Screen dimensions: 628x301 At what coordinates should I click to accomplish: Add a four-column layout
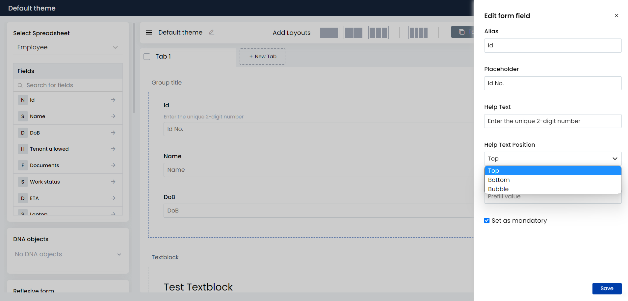pos(419,33)
